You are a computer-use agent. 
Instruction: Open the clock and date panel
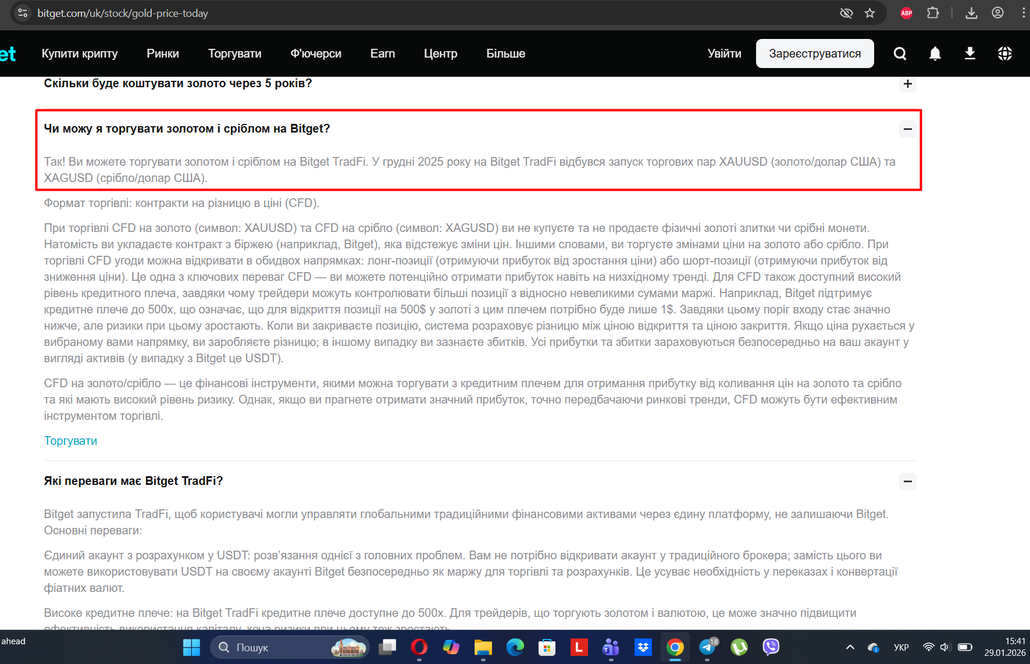[x=1005, y=647]
